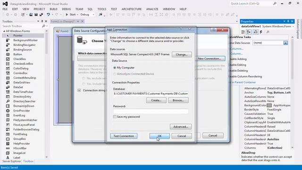Viewport: 302px width, 170px height.
Task: Choose the FileSystemWatcher control in Toolbox
Action: pos(25,120)
